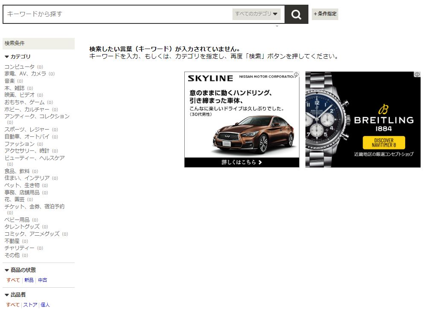Screen dimensions: 427x309
Task: Click 詳しくはこちら on Skyline ad
Action: click(242, 162)
